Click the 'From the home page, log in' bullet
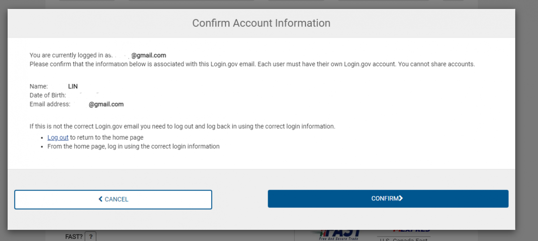 pos(134,146)
